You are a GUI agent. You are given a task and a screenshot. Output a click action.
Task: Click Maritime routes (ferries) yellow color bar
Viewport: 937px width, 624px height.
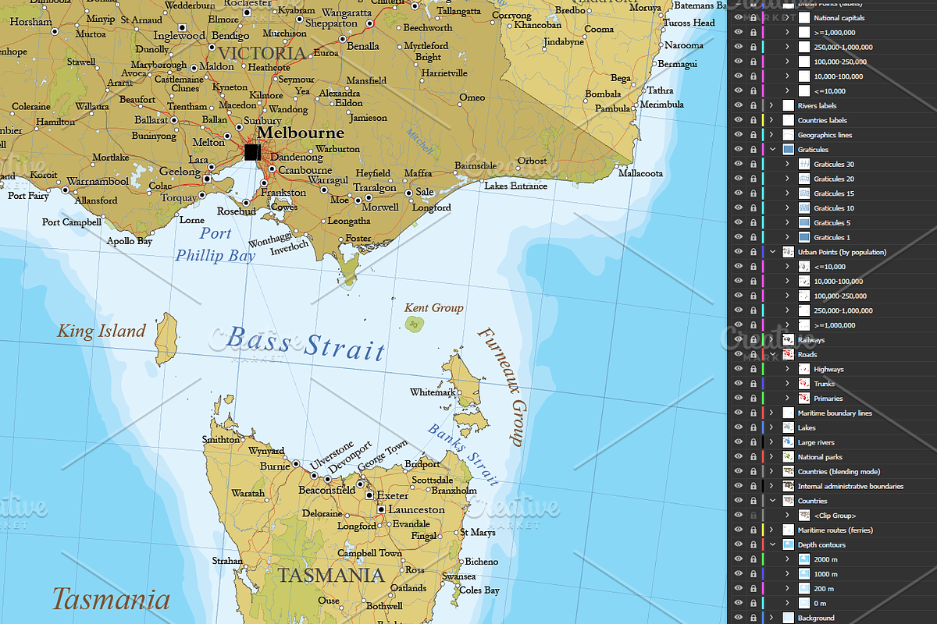pyautogui.click(x=762, y=530)
